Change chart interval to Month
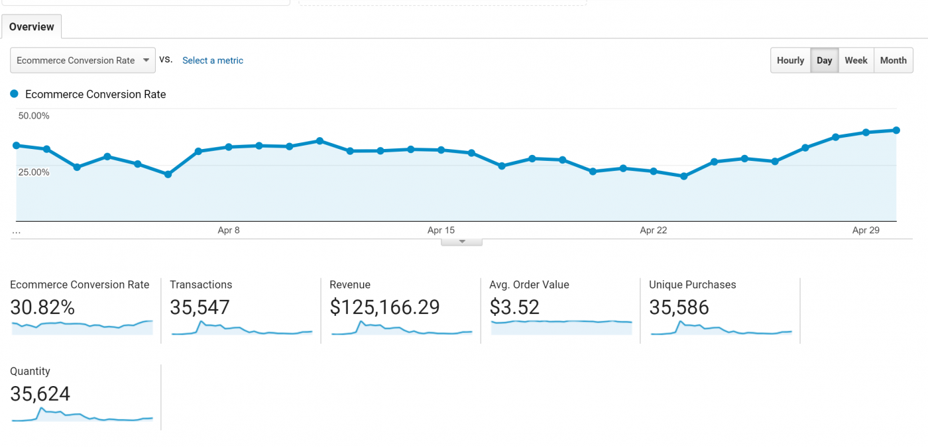Screen dimensions: 928x447 [893, 60]
